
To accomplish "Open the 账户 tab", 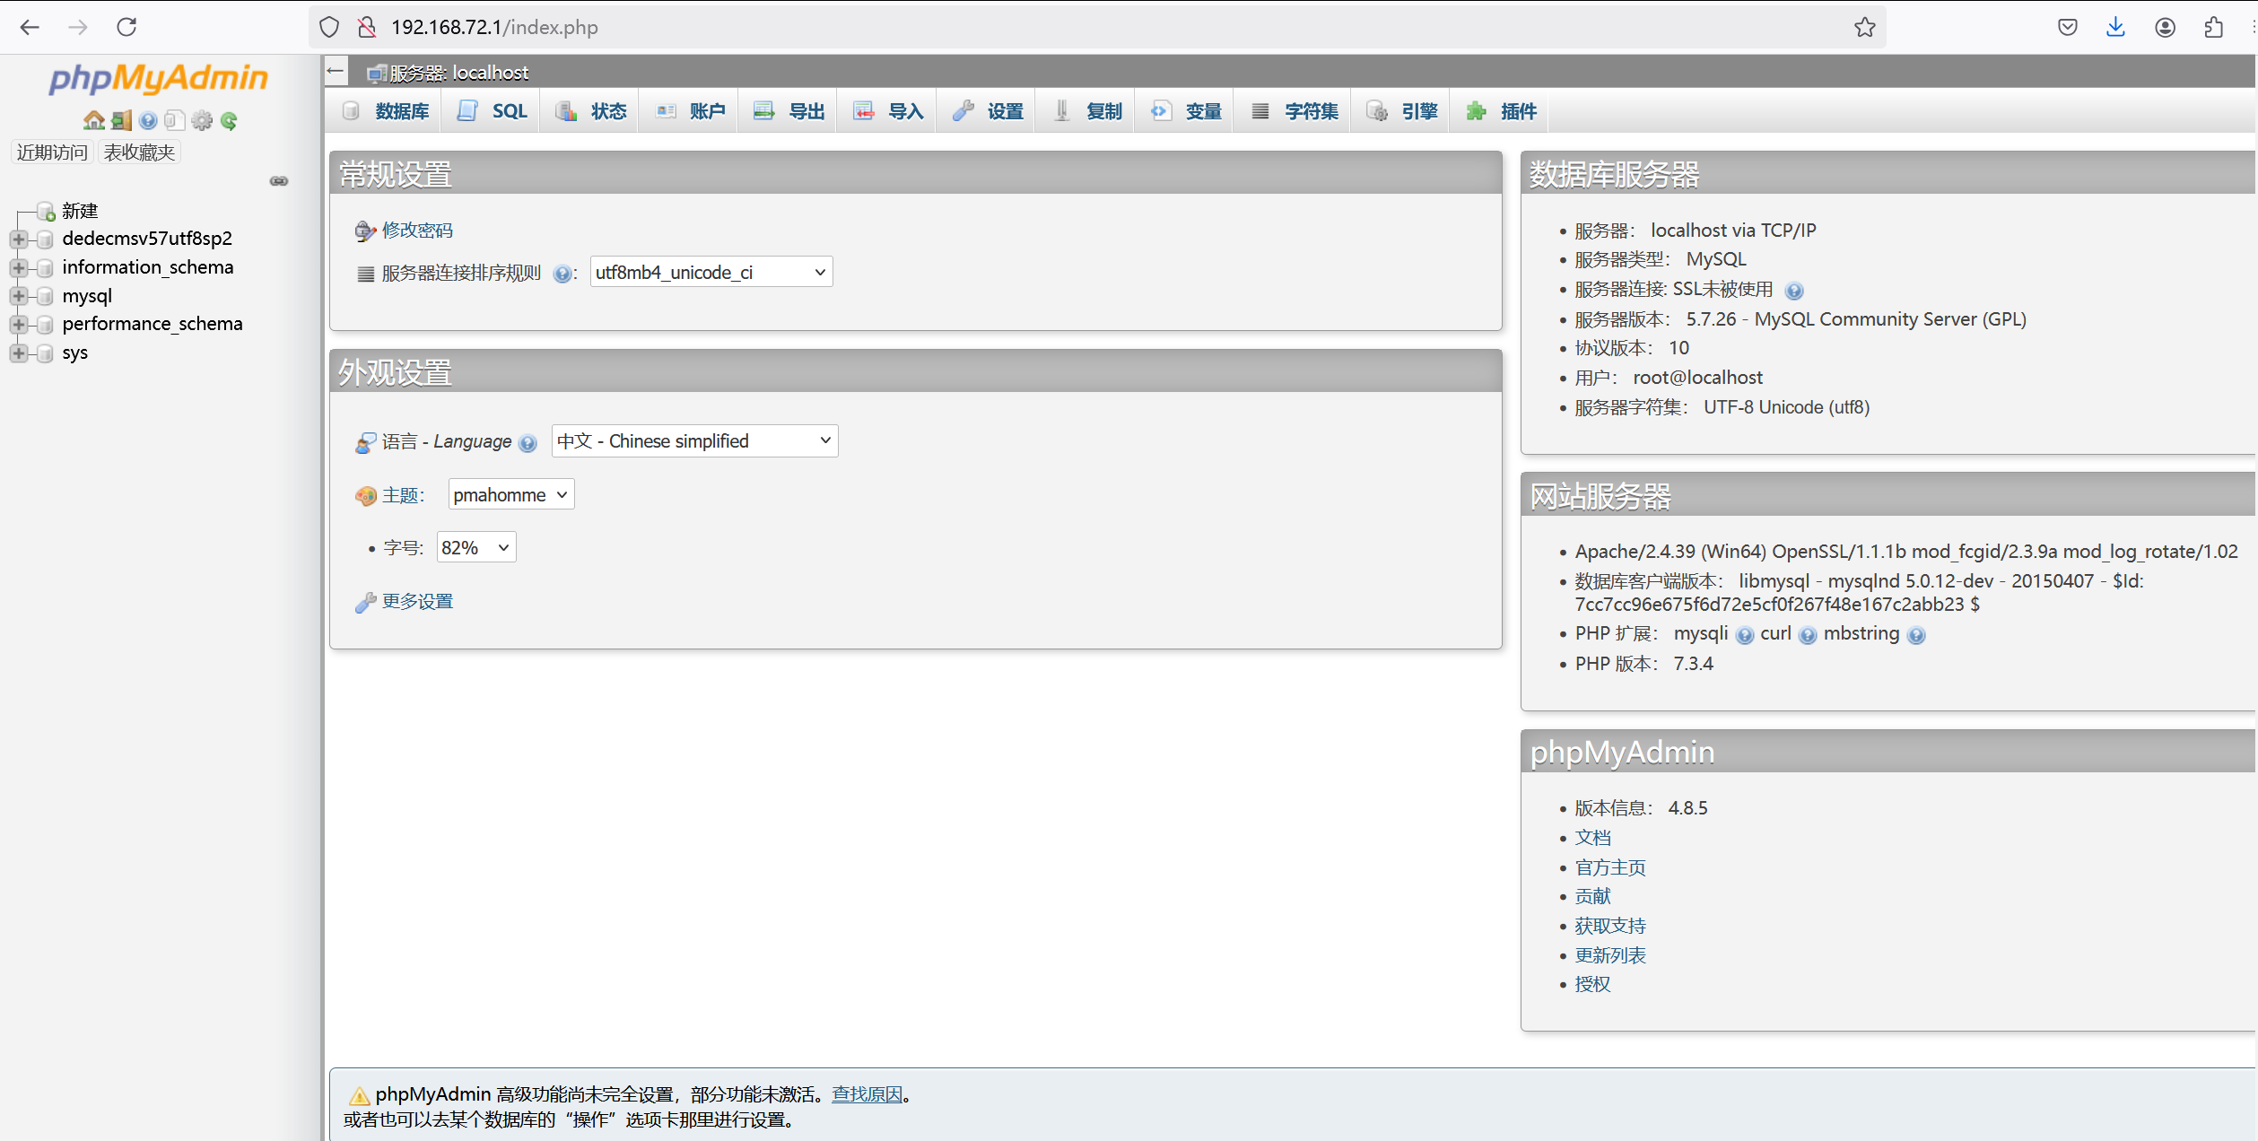I will 691,111.
